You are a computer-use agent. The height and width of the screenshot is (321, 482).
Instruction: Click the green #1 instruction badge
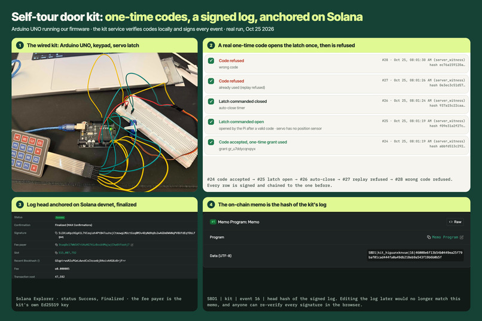tap(213, 222)
